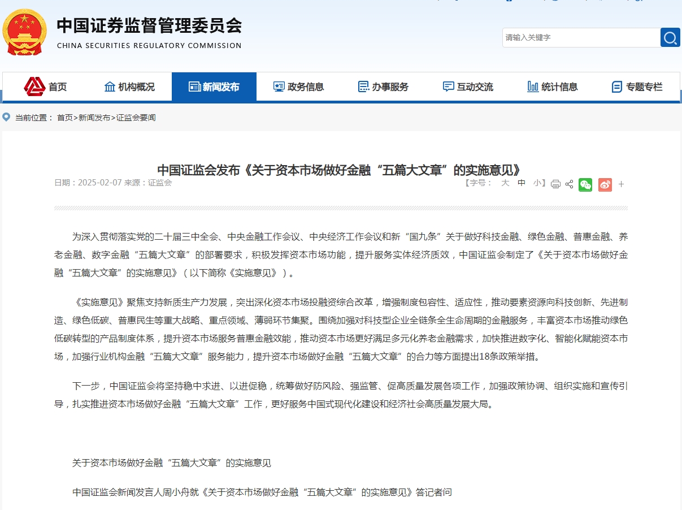Select 小 to shrink article font
The height and width of the screenshot is (510, 682).
click(536, 184)
